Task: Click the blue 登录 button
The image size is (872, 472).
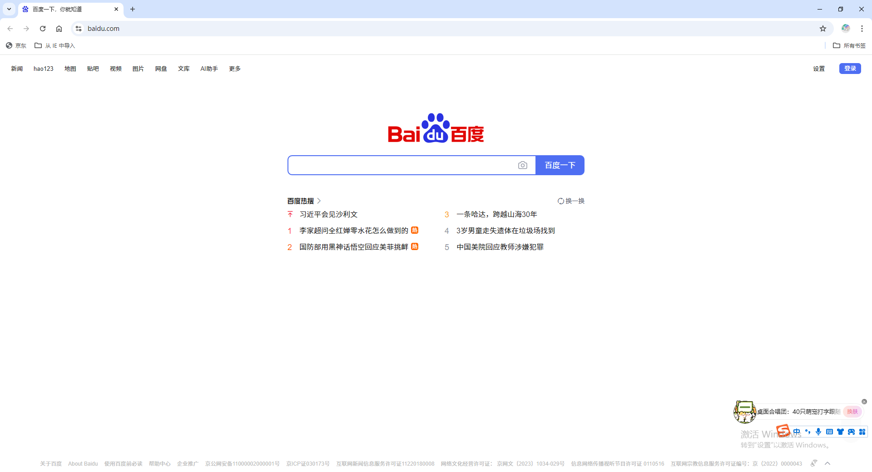Action: pyautogui.click(x=850, y=69)
